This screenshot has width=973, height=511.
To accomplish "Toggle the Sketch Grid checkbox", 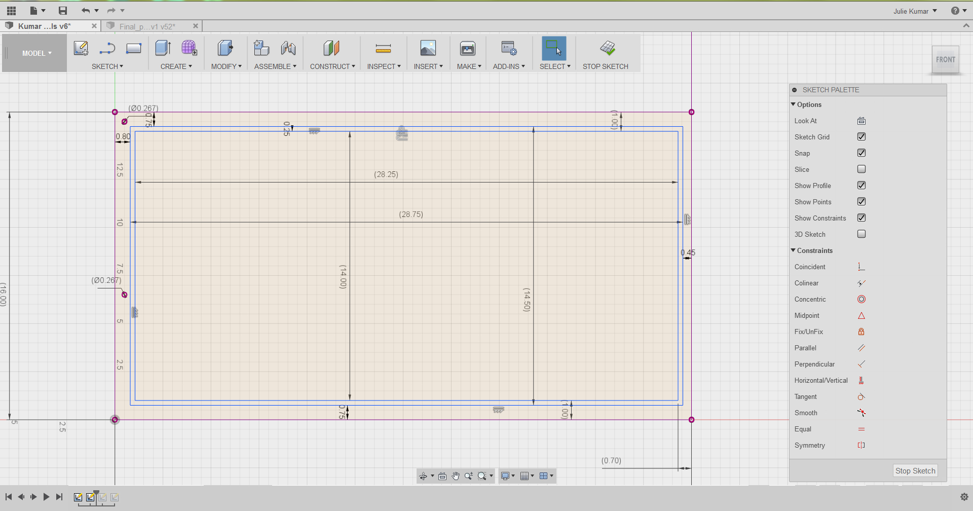I will click(x=862, y=137).
